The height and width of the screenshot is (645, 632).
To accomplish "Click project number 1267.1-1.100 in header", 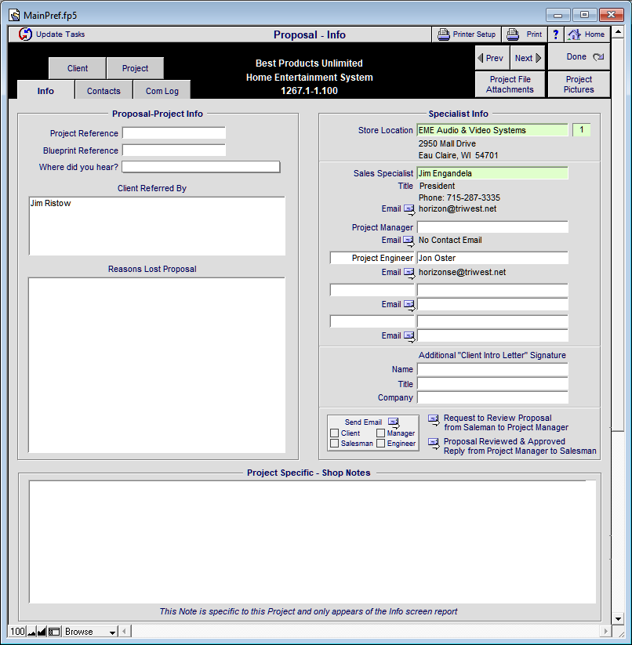I will [x=309, y=90].
